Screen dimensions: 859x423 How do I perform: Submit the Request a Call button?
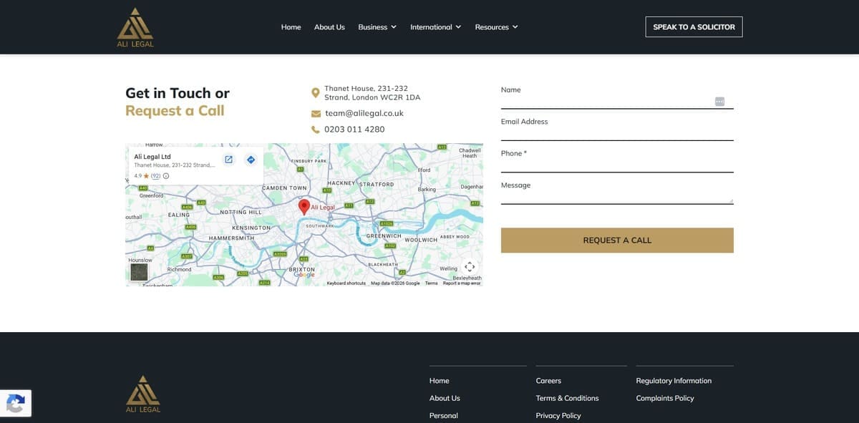pos(617,240)
